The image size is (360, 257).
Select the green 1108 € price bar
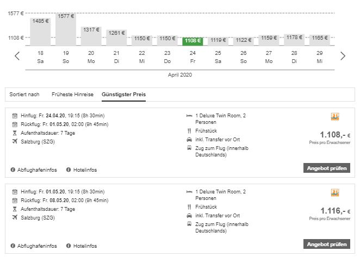coord(193,41)
